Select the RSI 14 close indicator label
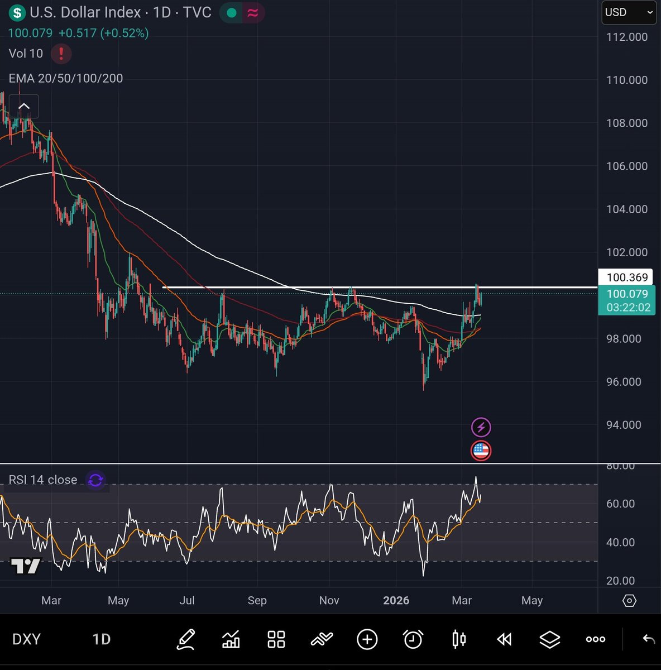Viewport: 661px width, 670px height. [x=43, y=480]
